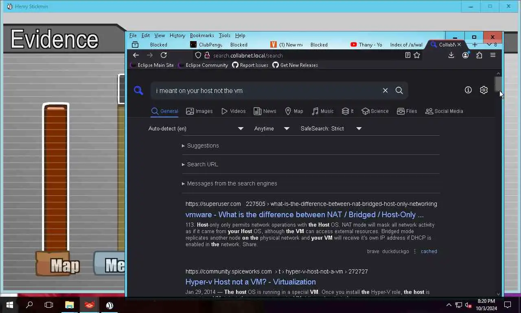
Task: Open the Tools menu
Action: click(224, 35)
